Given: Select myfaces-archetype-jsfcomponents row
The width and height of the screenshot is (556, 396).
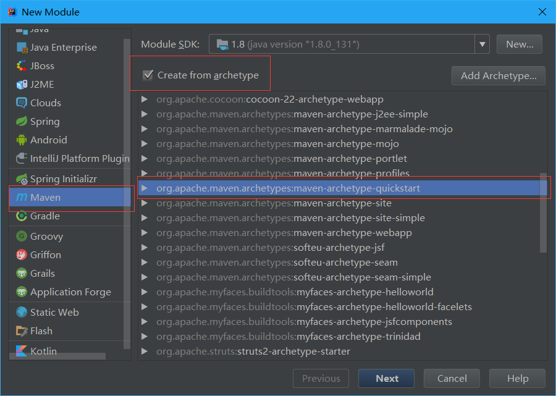Looking at the screenshot, I should [x=342, y=322].
